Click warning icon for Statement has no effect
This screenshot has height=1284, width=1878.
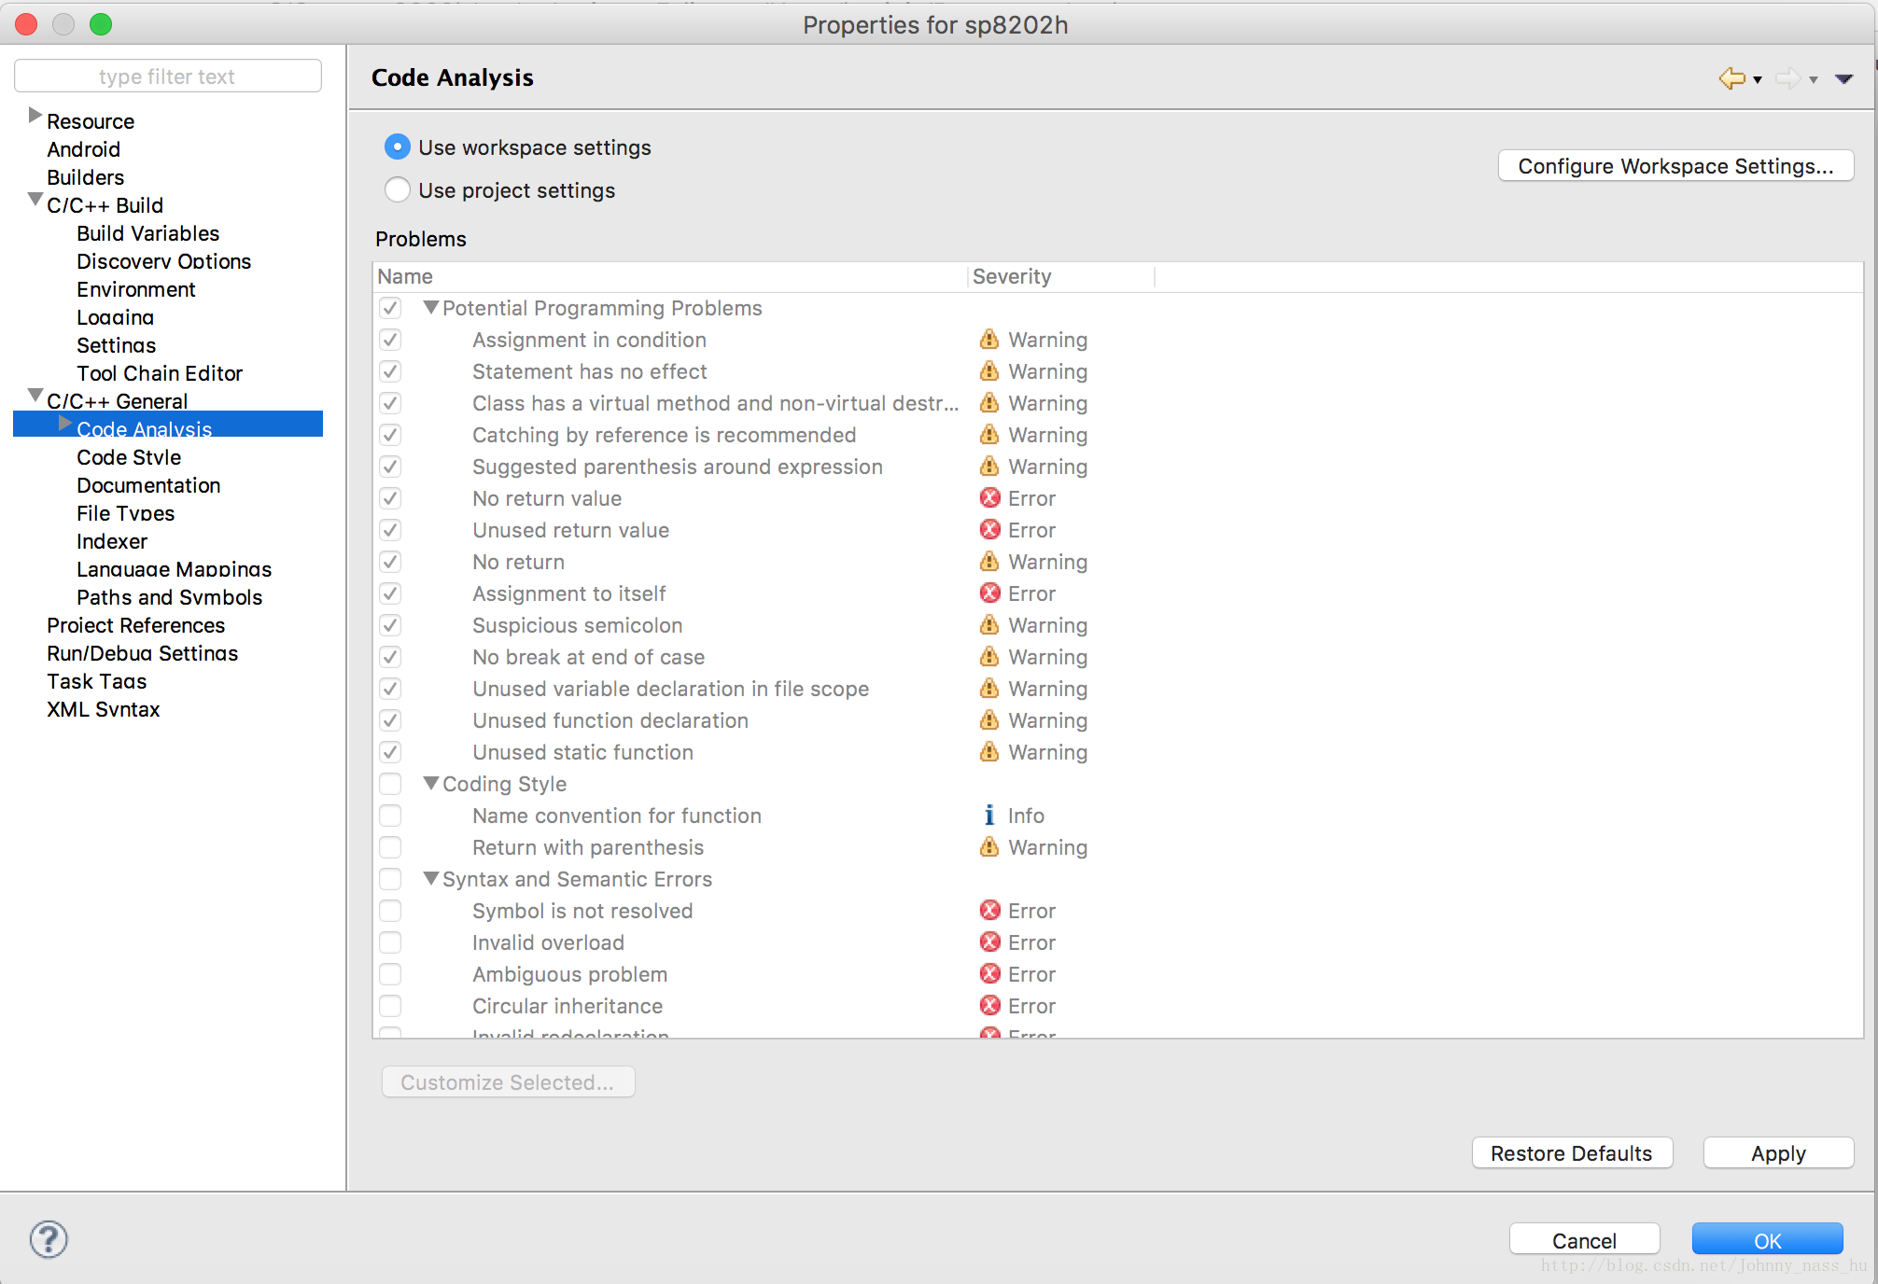(989, 371)
